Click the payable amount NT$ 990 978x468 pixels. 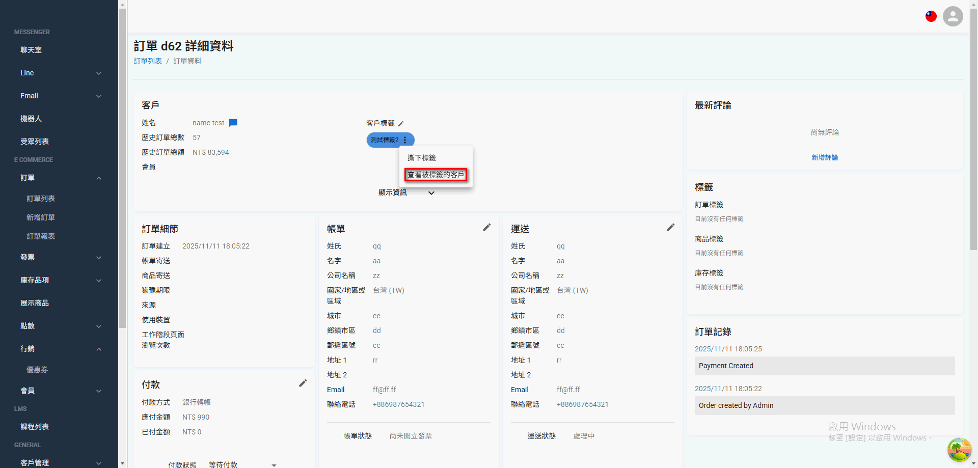pos(196,417)
